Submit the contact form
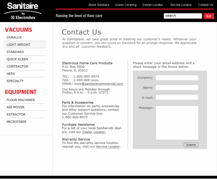 pos(191,145)
